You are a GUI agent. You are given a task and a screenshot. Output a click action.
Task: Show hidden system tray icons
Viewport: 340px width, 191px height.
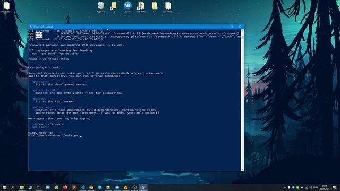point(285,187)
